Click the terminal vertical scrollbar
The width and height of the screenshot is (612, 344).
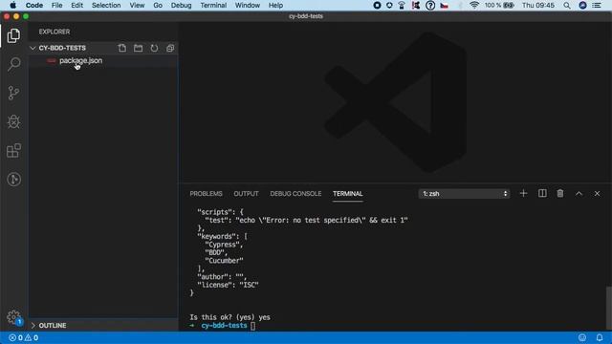609,308
